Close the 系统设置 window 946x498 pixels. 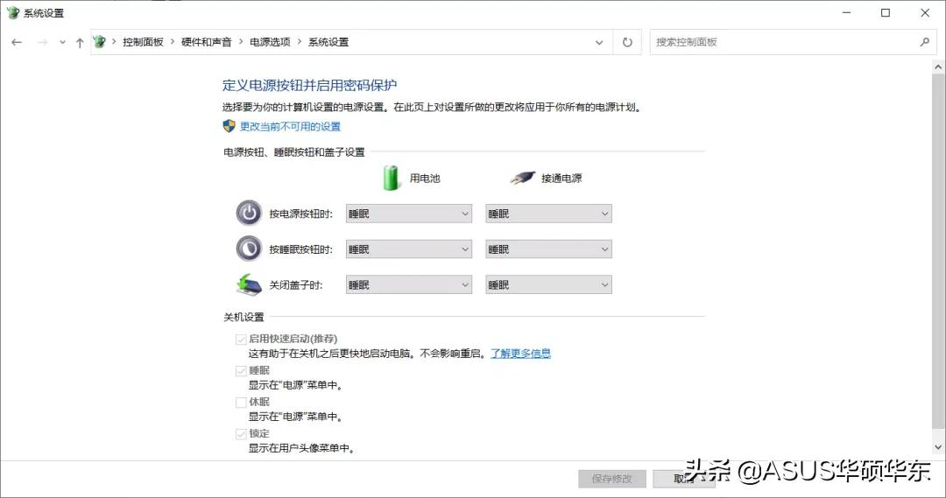[x=925, y=12]
